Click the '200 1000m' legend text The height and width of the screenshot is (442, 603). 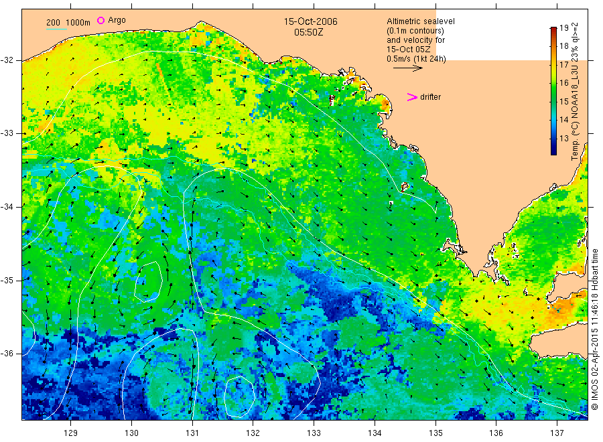[68, 23]
